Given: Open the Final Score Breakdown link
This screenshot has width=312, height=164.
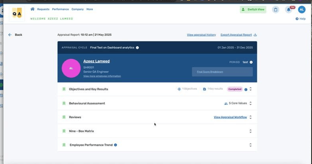Looking at the screenshot, I should 210,72.
